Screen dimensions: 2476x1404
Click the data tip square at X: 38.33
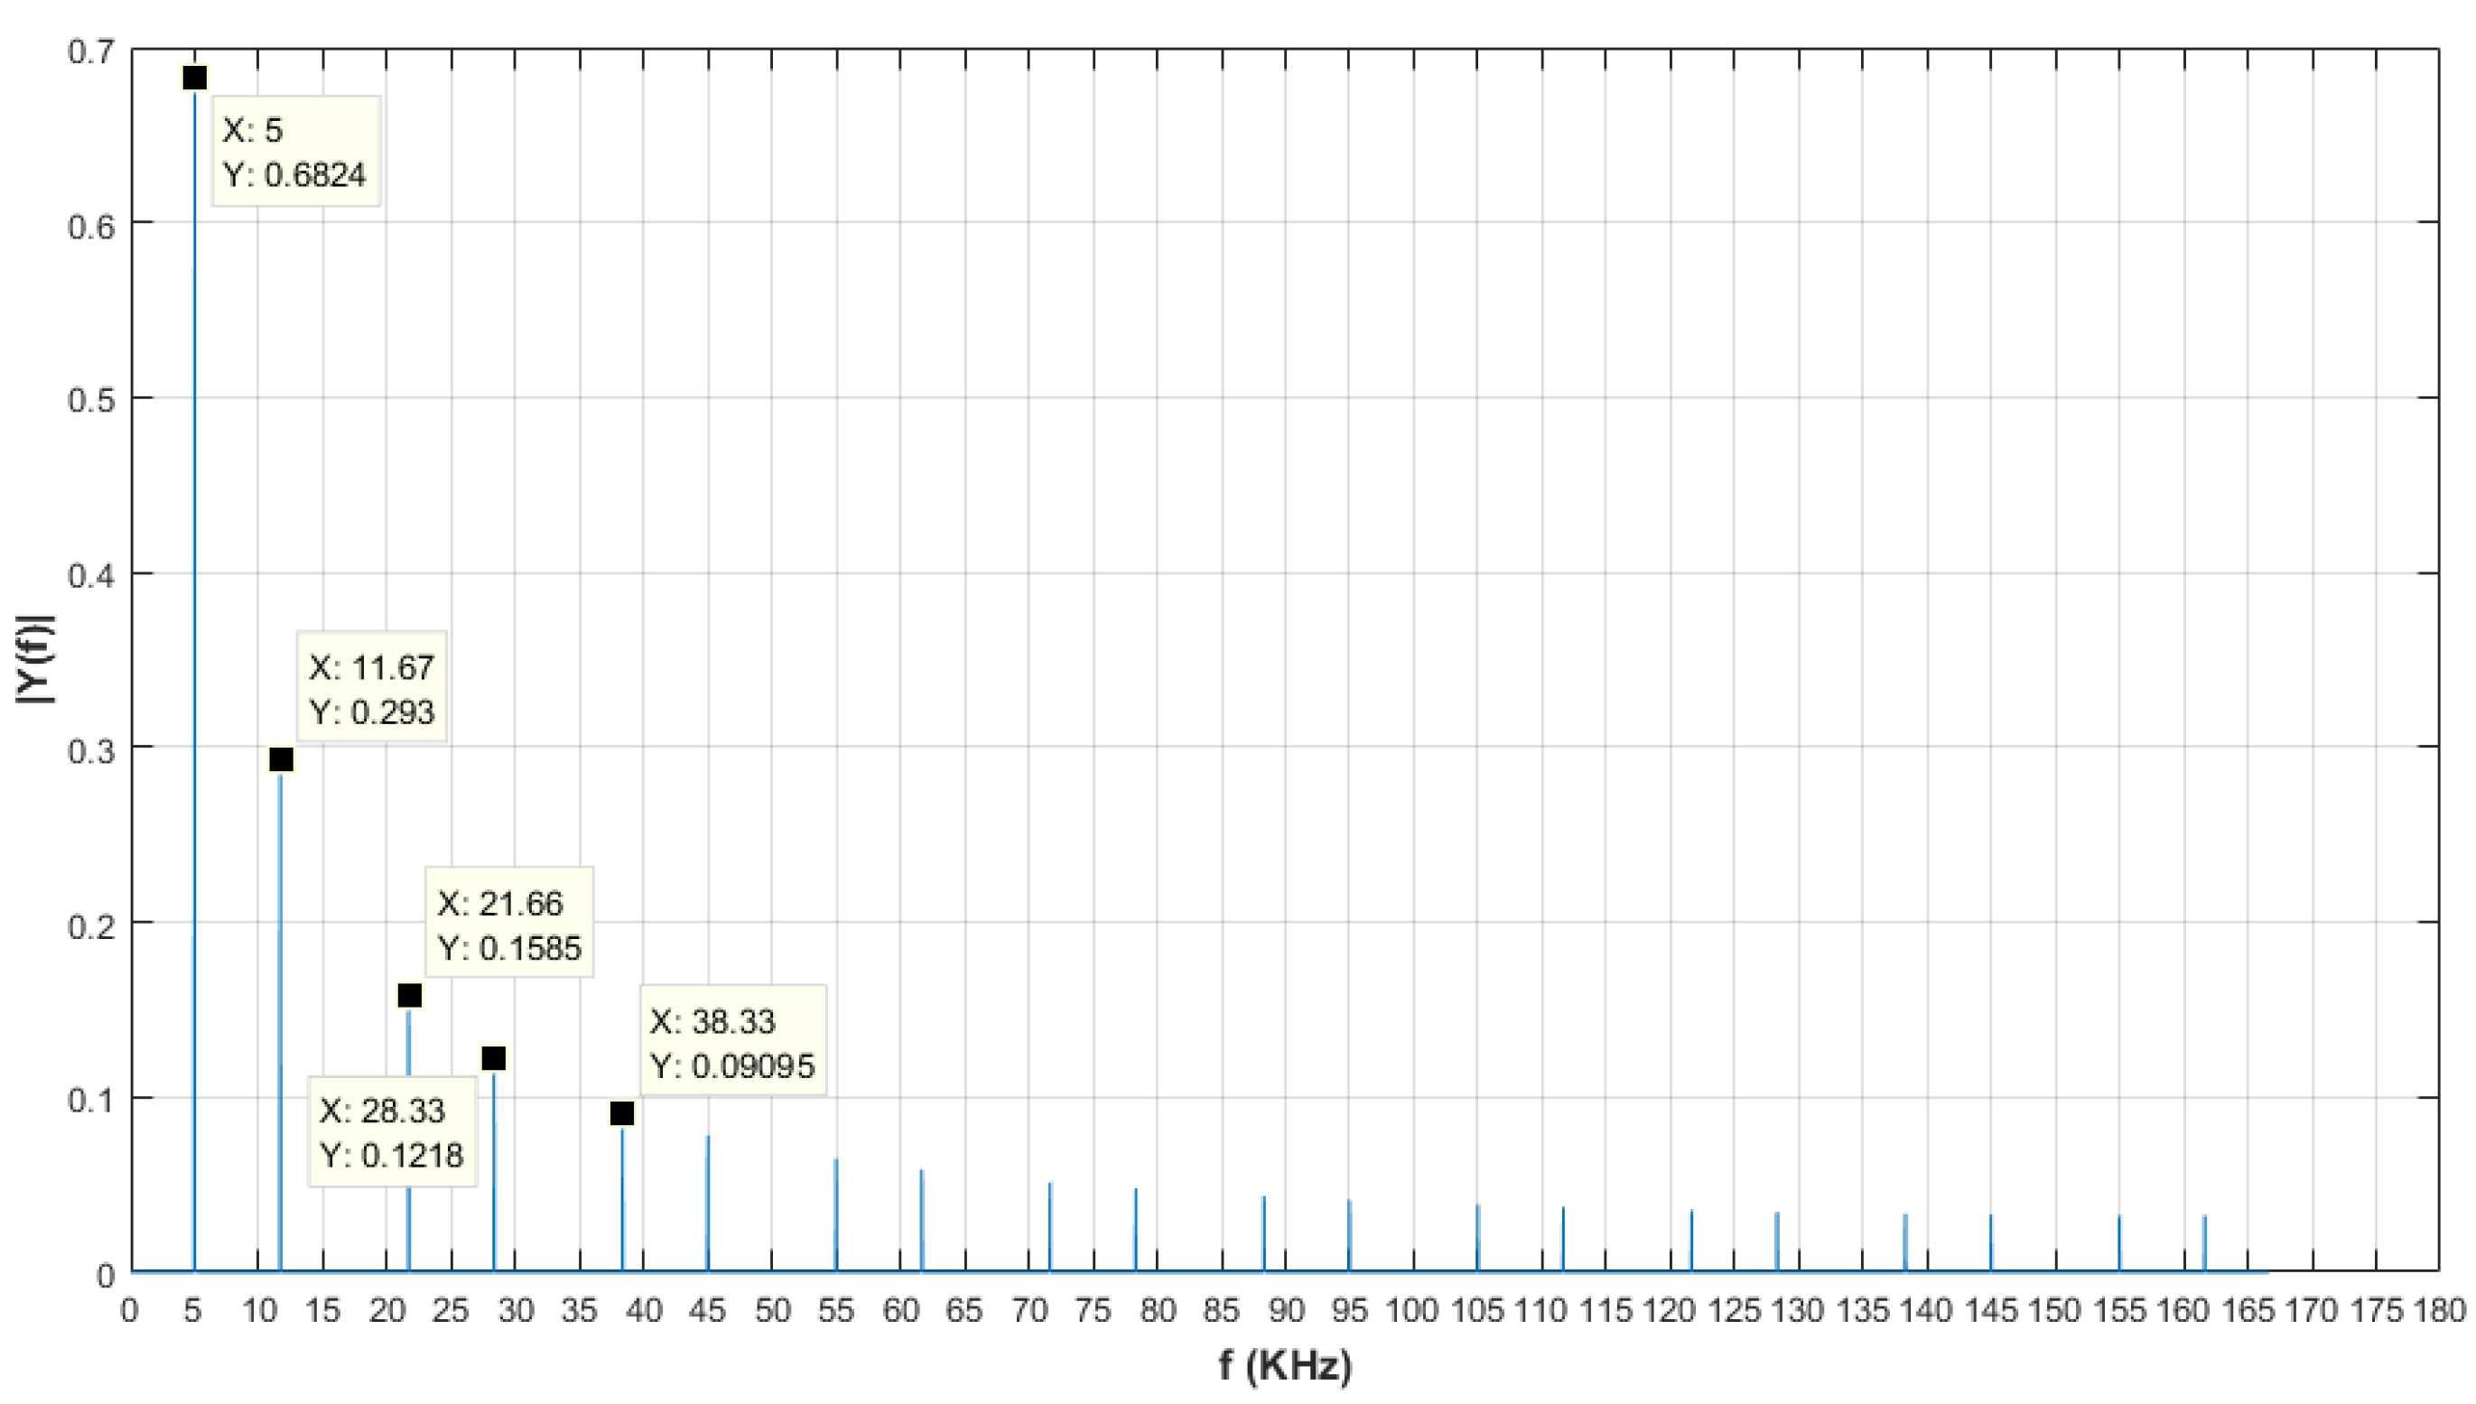point(622,1114)
